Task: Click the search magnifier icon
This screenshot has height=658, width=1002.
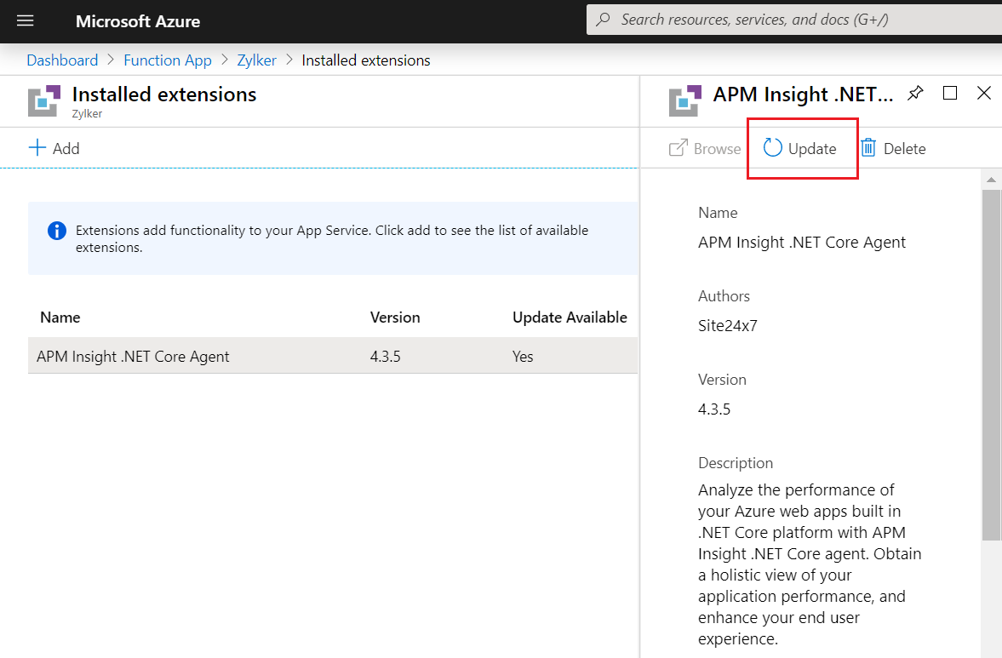Action: pyautogui.click(x=604, y=20)
